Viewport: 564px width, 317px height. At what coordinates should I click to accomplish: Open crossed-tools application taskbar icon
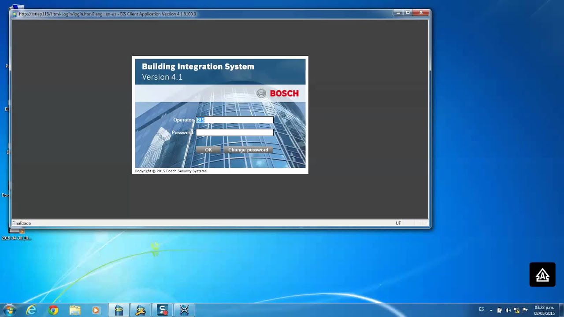pyautogui.click(x=184, y=310)
